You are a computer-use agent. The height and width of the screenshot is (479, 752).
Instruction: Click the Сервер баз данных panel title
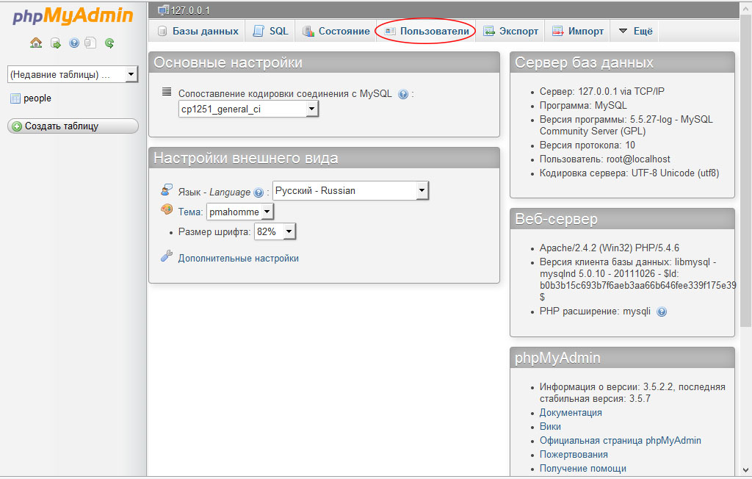pyautogui.click(x=584, y=62)
